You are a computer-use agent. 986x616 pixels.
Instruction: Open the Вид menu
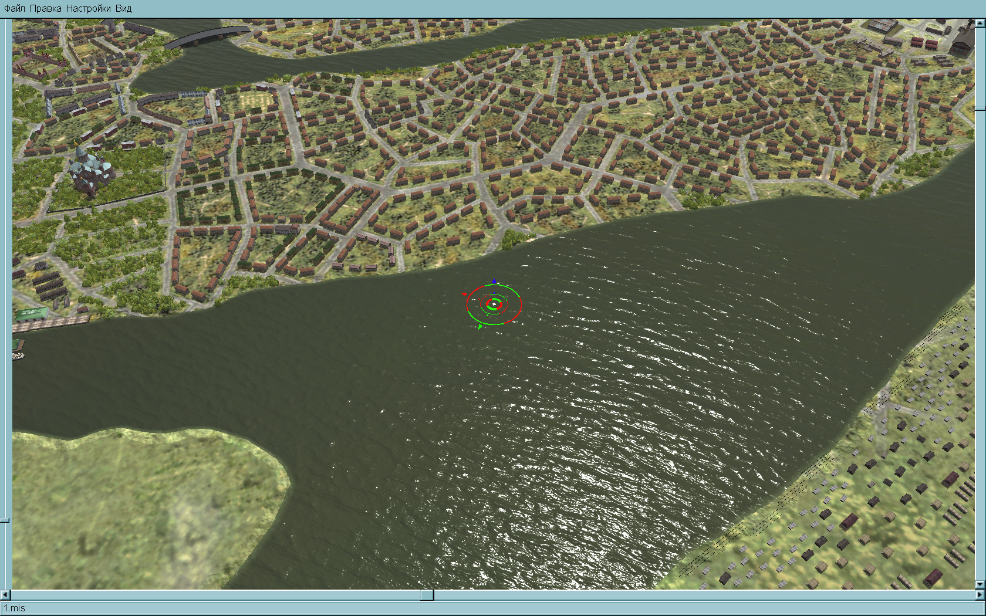pos(123,8)
